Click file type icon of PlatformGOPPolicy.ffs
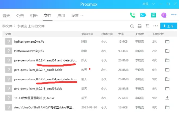The width and height of the screenshot is (179, 131). (x=9, y=51)
